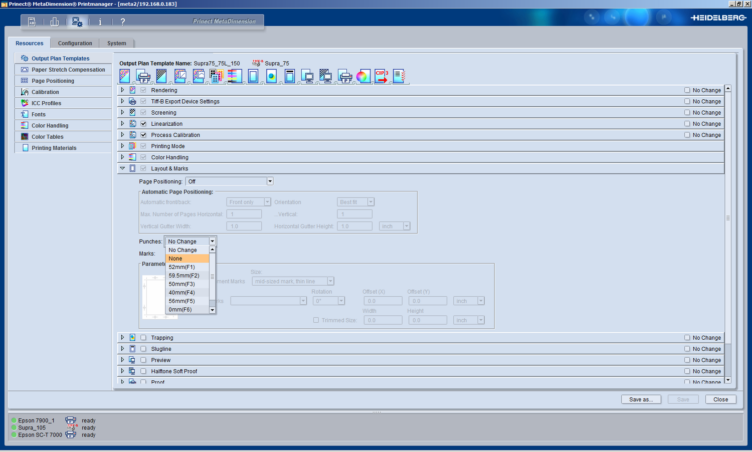The height and width of the screenshot is (452, 752).
Task: Open Page Positioning in the sidebar
Action: [x=63, y=81]
